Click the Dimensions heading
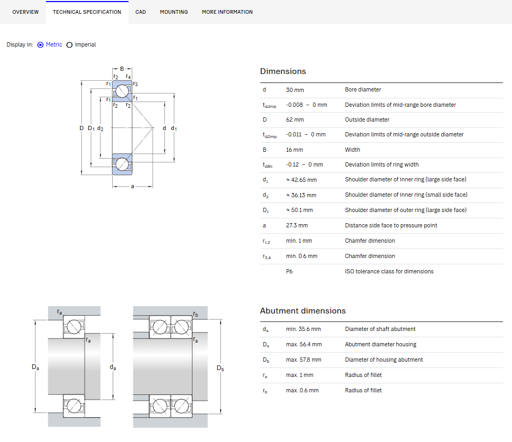Viewport: 512px width, 442px height. coord(283,71)
